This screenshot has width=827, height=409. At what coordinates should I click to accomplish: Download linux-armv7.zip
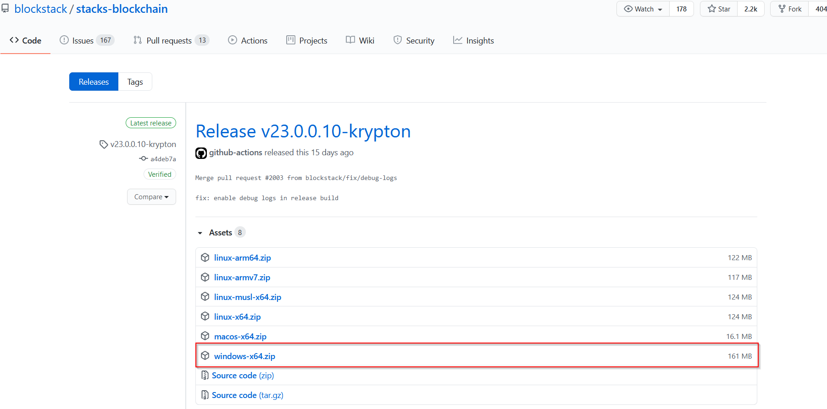click(242, 277)
